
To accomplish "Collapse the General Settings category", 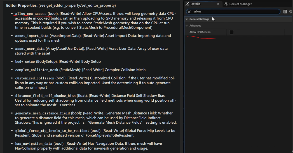I will coord(187,19).
